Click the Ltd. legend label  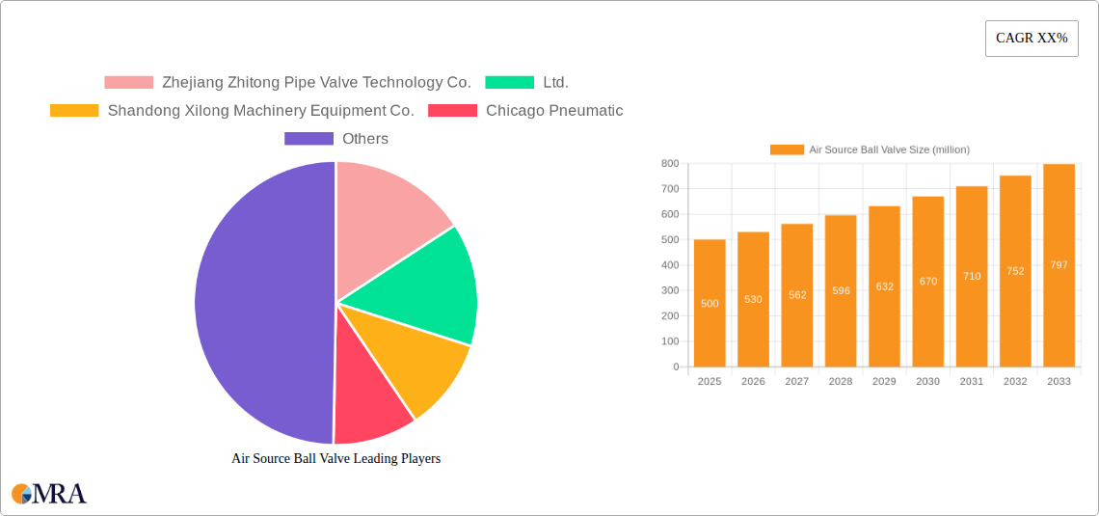coord(556,83)
